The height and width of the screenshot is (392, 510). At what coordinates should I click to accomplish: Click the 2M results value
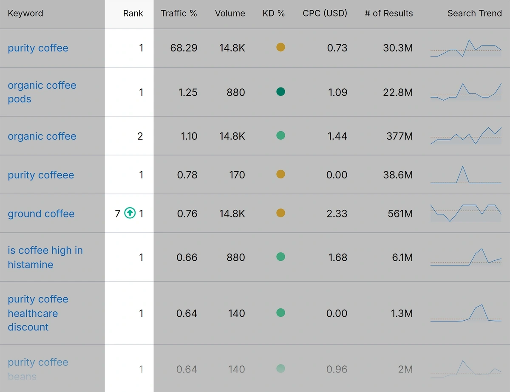[405, 369]
